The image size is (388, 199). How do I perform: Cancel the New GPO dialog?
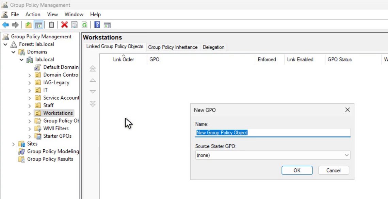point(334,170)
